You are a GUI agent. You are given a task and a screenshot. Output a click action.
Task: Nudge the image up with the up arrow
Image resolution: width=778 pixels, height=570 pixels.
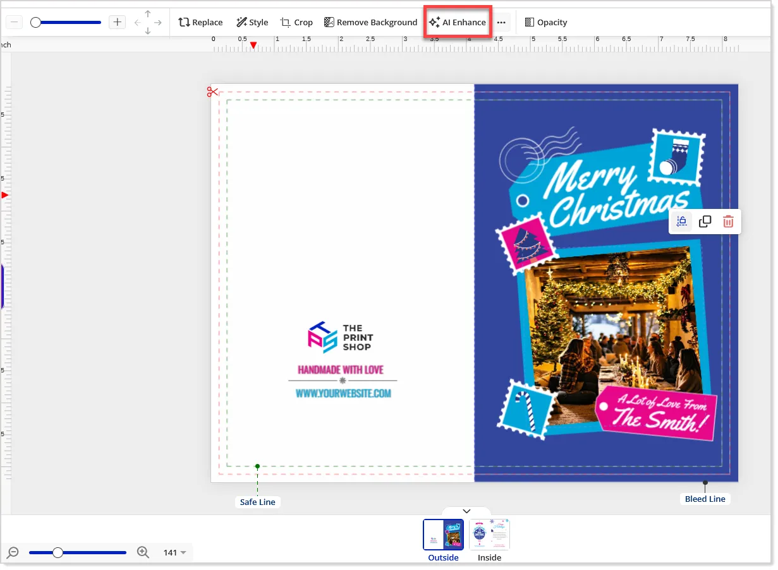click(148, 13)
